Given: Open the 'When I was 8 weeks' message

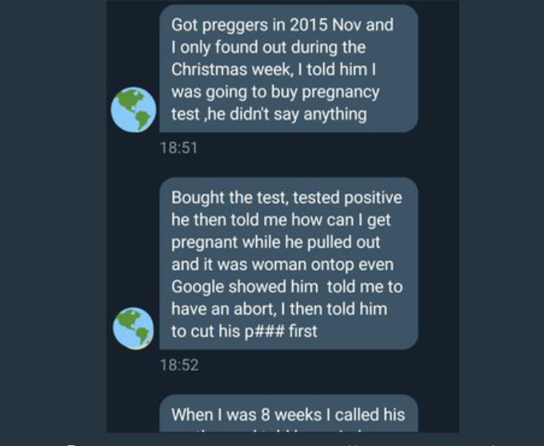Looking at the screenshot, I should click(289, 413).
